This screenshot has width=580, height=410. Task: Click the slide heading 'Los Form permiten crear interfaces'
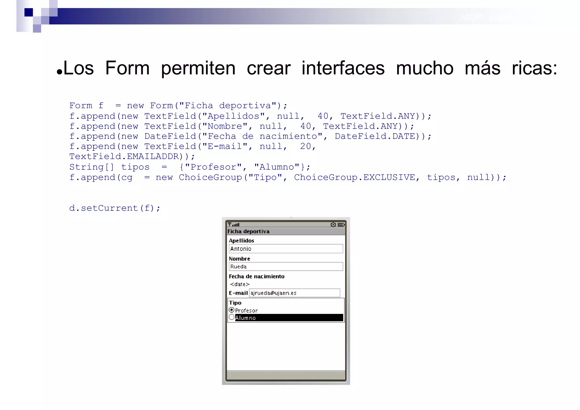(x=310, y=68)
